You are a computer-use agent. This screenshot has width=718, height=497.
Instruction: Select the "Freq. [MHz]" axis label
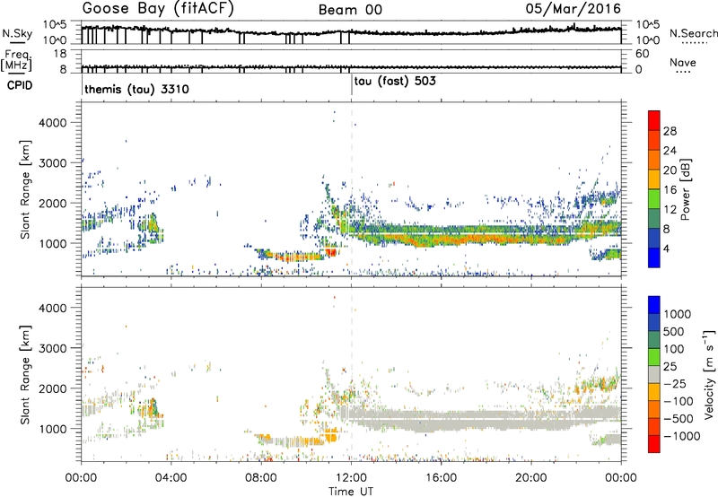point(17,60)
